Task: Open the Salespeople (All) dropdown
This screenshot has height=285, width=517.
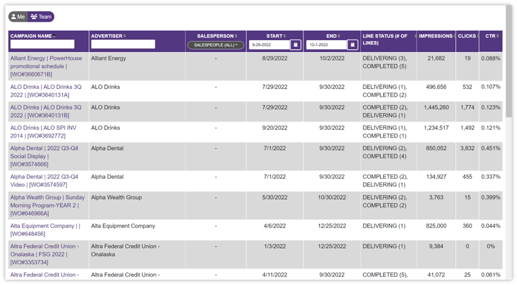Action: [215, 45]
